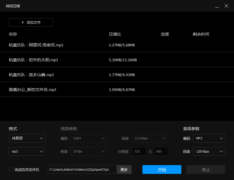Click the minimize icon on the title bar
Viewport: 234px width, 180px height.
(217, 6)
